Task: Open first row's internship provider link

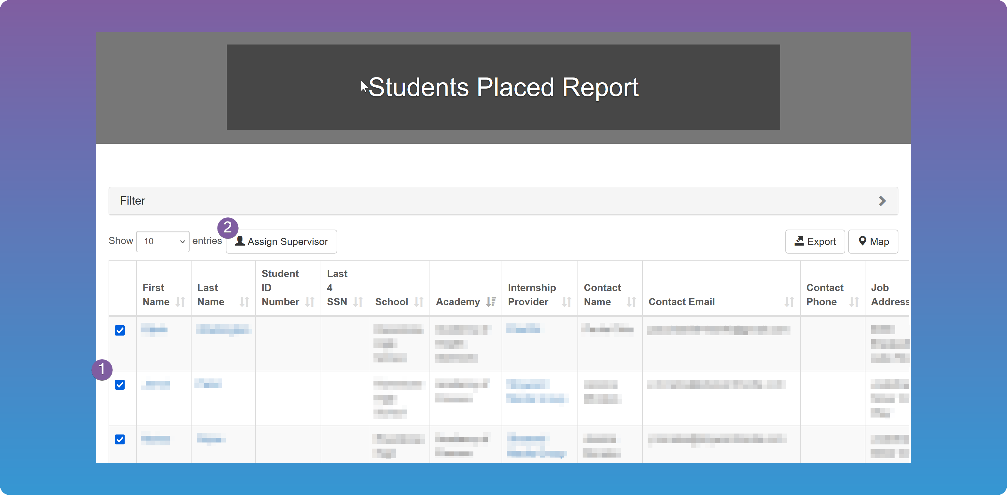Action: point(523,329)
